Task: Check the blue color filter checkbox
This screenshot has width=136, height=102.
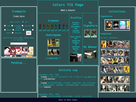Action: (x=5, y=30)
